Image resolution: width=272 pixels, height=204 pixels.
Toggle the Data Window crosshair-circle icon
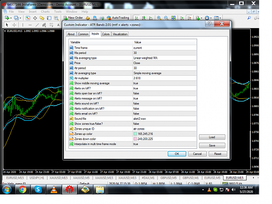35,18
